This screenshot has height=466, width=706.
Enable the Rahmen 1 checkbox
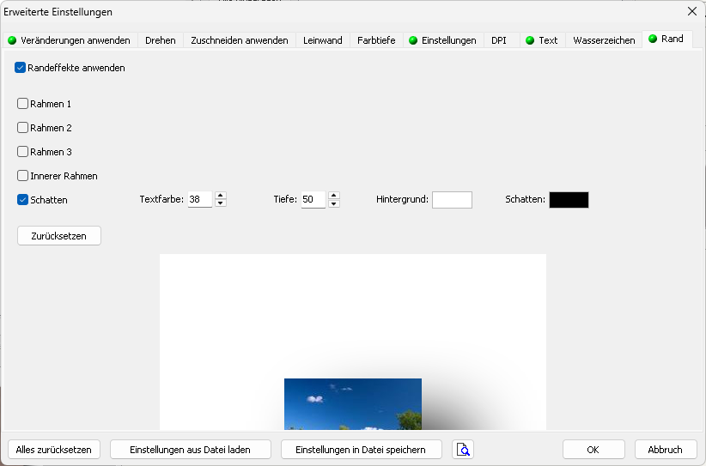[x=23, y=104]
